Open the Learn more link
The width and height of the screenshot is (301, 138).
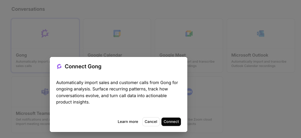click(x=128, y=122)
